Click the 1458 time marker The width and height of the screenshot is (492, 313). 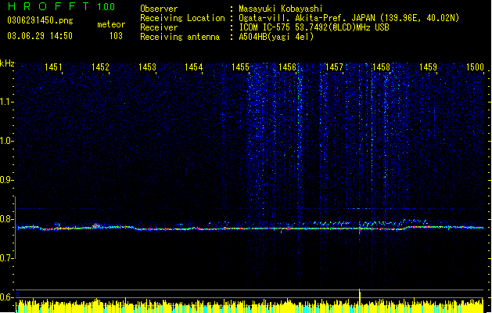(x=381, y=67)
